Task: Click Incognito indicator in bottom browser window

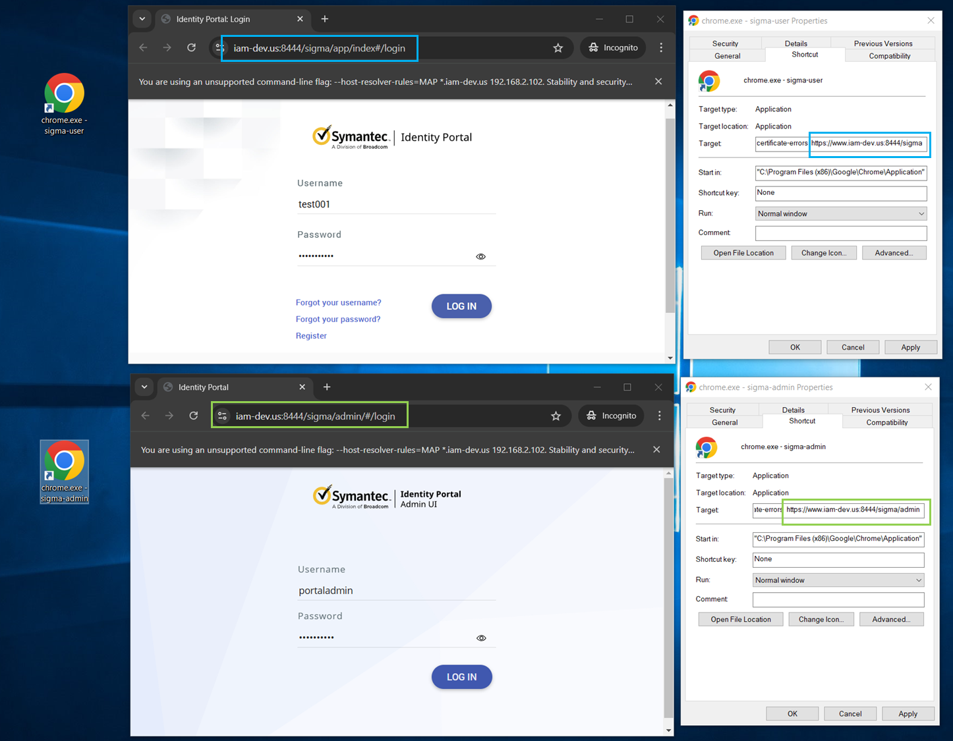Action: [x=611, y=416]
